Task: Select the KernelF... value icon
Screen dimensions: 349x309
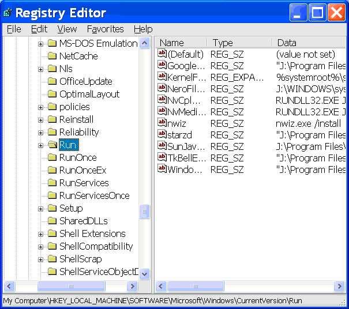Action: pyautogui.click(x=162, y=77)
